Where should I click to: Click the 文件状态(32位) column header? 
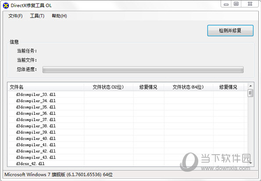pyautogui.click(x=108, y=87)
